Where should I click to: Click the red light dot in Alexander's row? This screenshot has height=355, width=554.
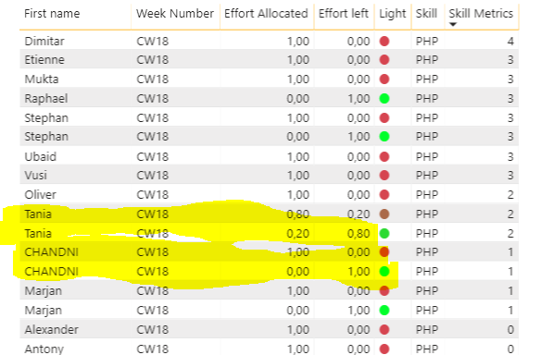384,330
